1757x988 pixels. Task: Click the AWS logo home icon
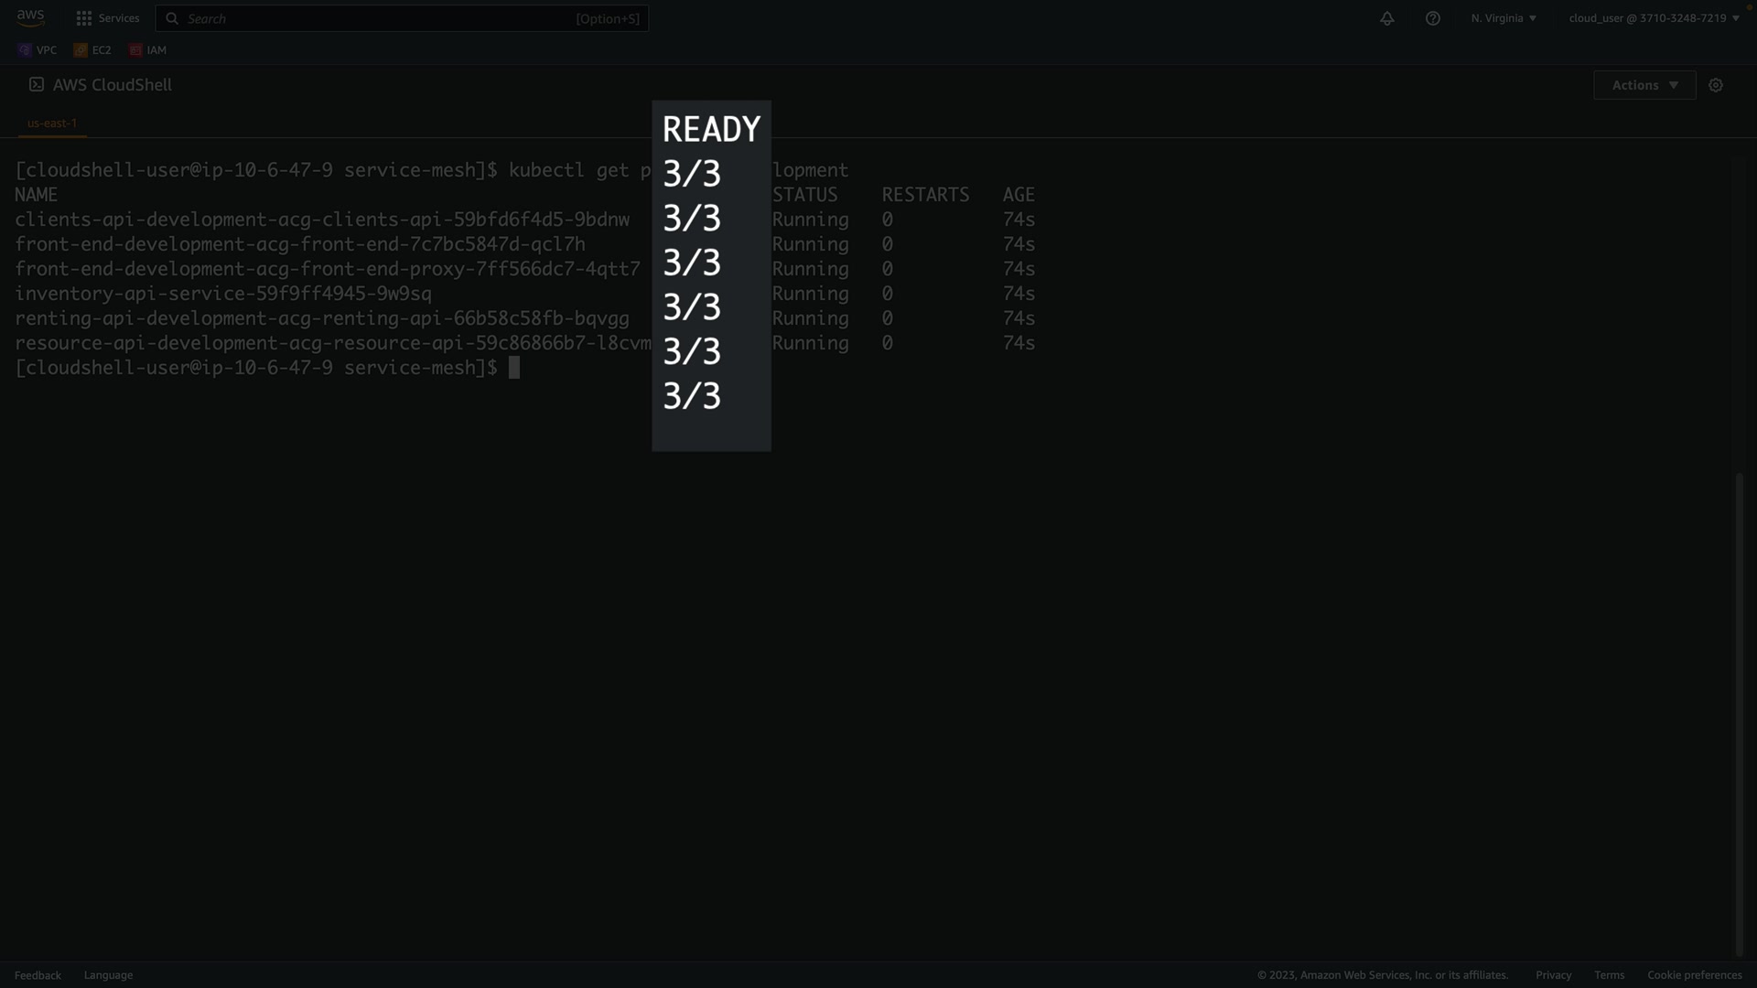tap(30, 18)
